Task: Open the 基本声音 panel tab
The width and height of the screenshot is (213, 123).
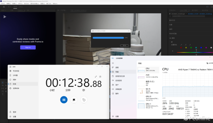Action: (205, 10)
